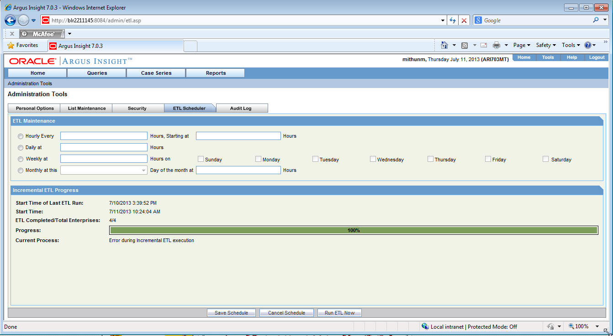Click the Cancel Schedule button
Viewport: 613px width, 336px height.
pos(286,313)
